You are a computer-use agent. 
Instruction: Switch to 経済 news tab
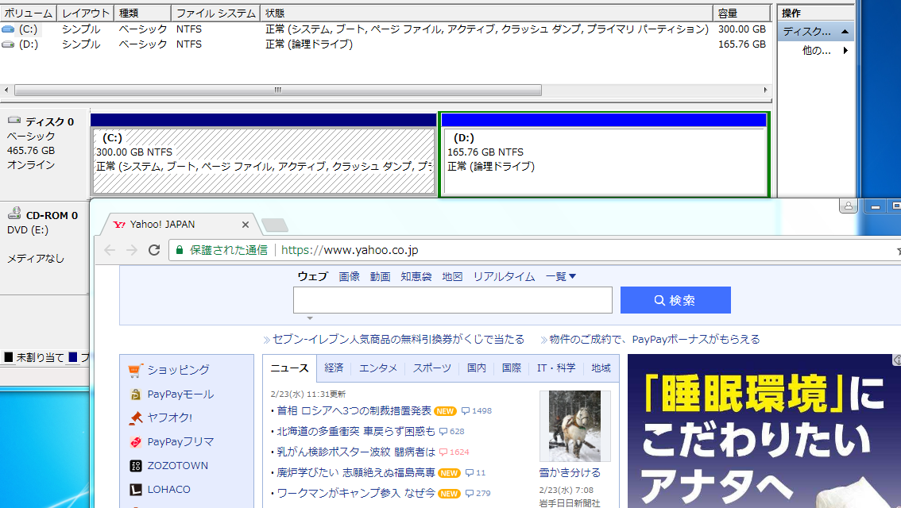click(334, 368)
